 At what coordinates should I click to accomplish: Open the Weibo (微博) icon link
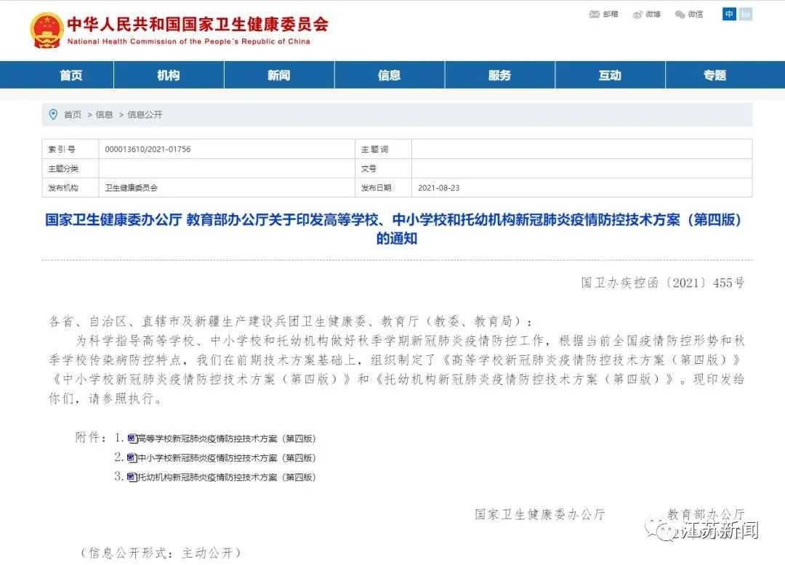click(x=637, y=15)
